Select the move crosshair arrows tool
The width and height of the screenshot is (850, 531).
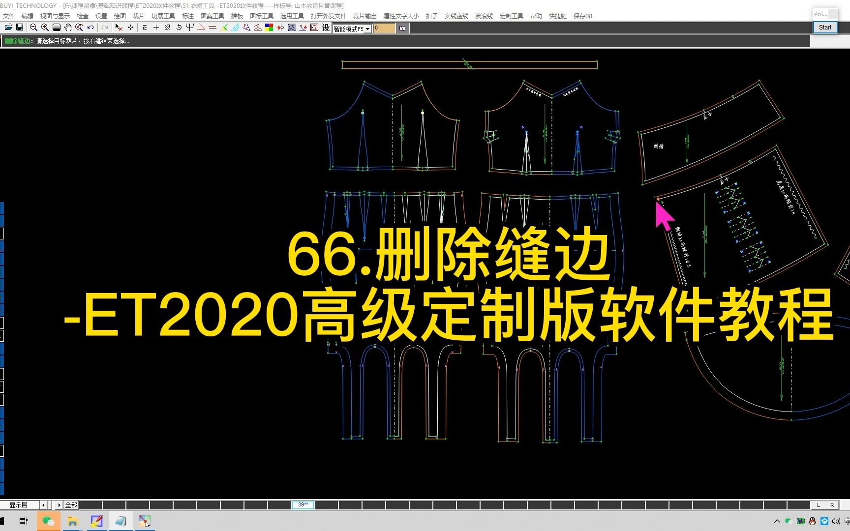coord(130,28)
